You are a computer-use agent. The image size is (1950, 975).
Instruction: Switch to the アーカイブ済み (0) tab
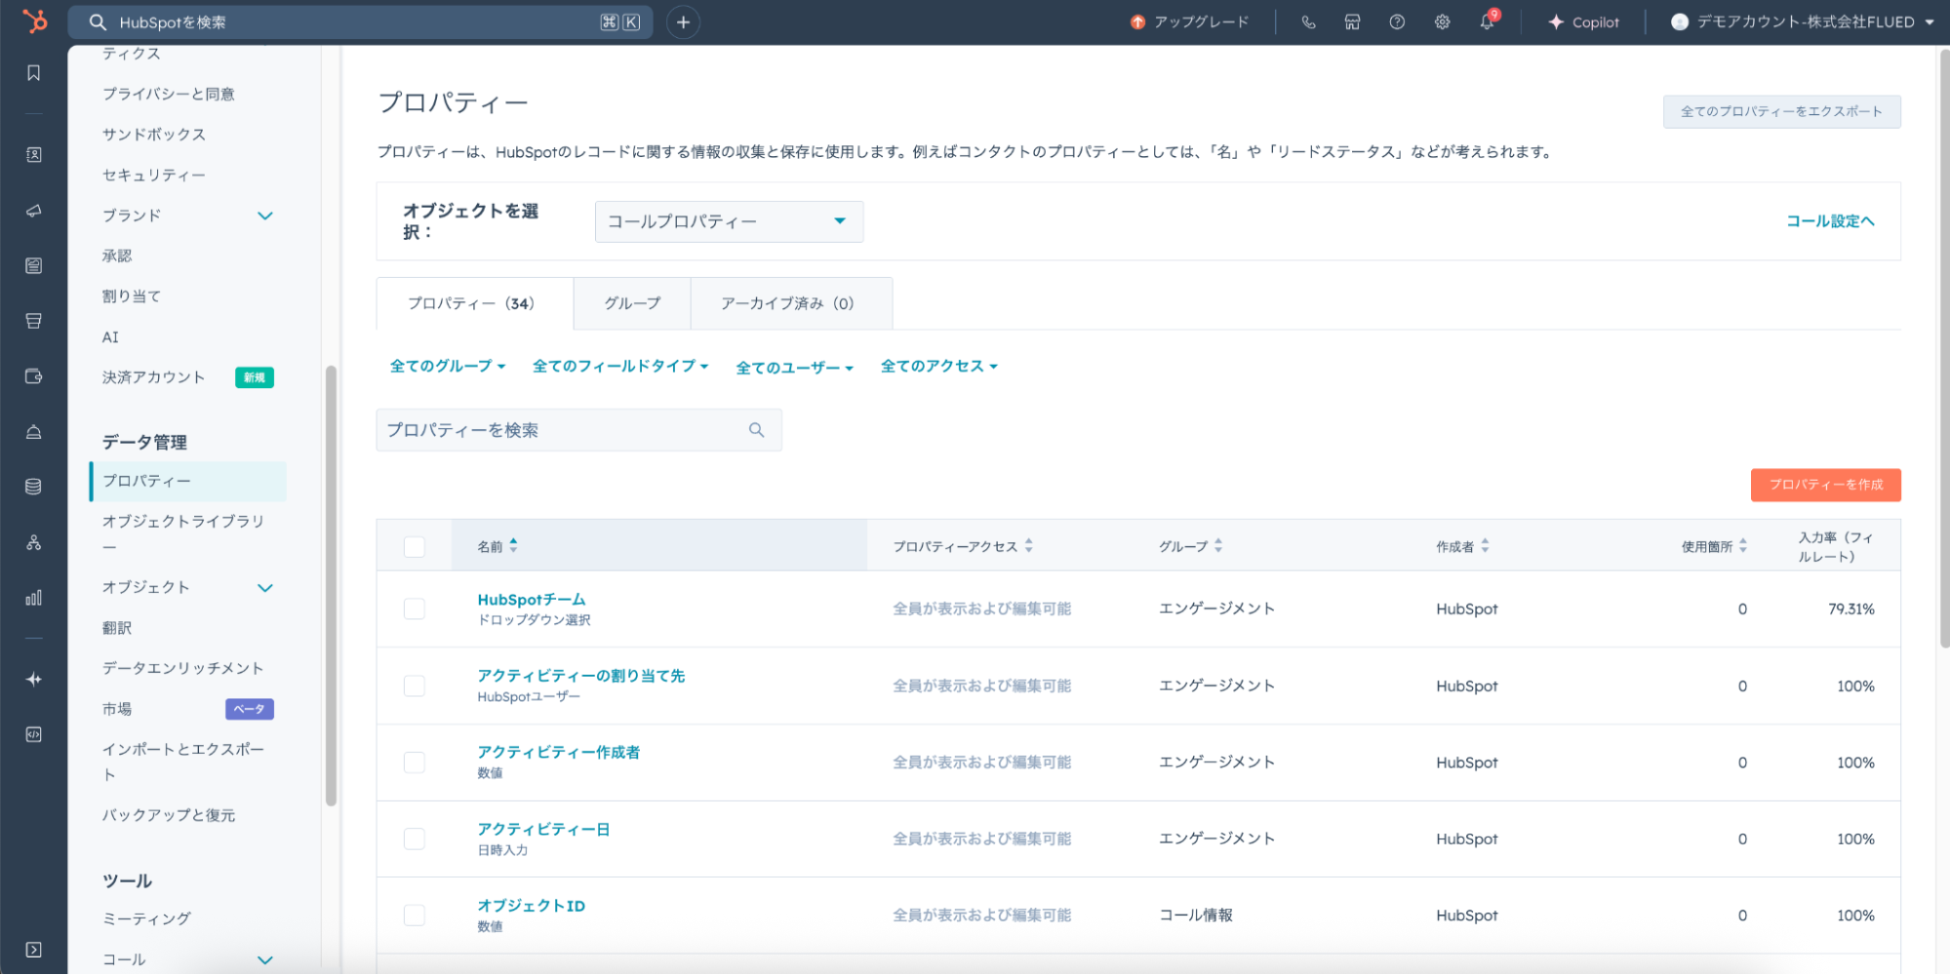pos(791,303)
